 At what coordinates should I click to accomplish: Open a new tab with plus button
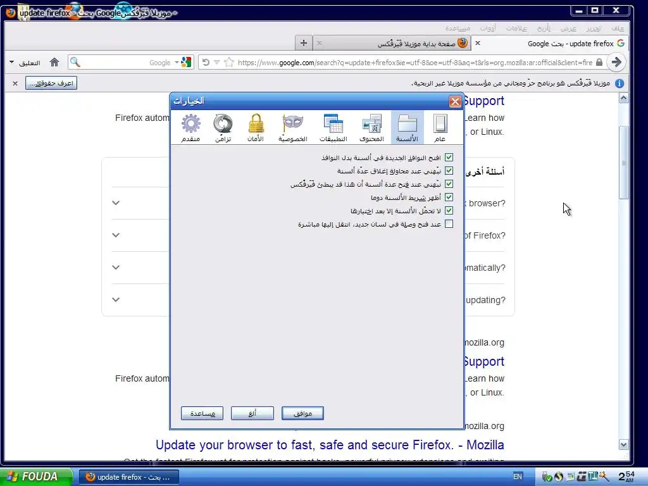pos(303,43)
